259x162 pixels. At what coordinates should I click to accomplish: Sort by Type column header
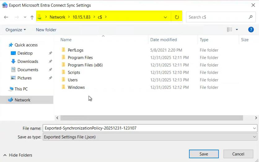click(x=204, y=40)
